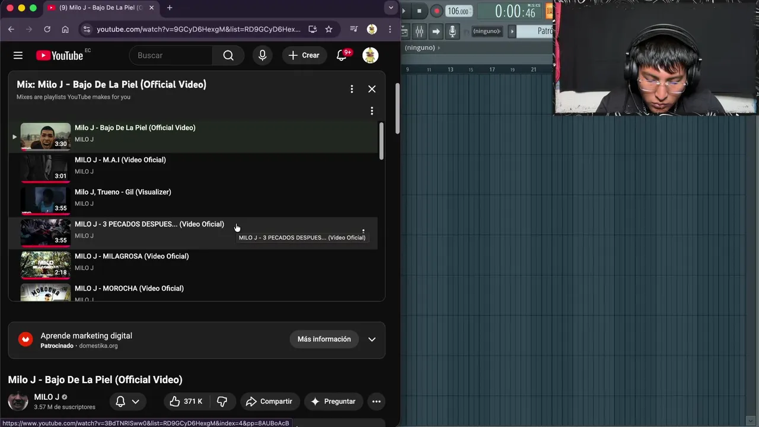Toggle the record button in FL Studio
Viewport: 759px width, 427px height.
(x=436, y=11)
